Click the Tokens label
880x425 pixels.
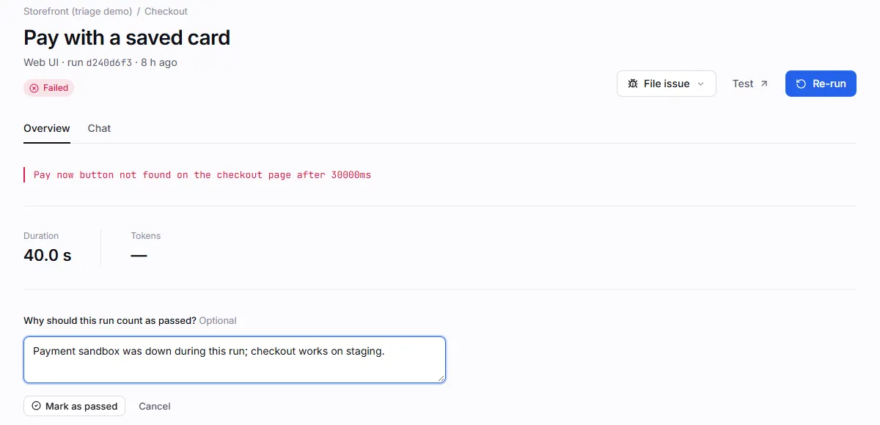coord(146,236)
